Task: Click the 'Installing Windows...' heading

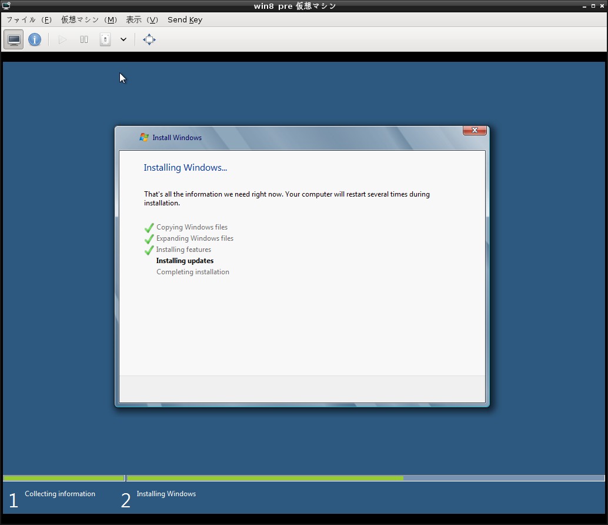Action: click(185, 168)
